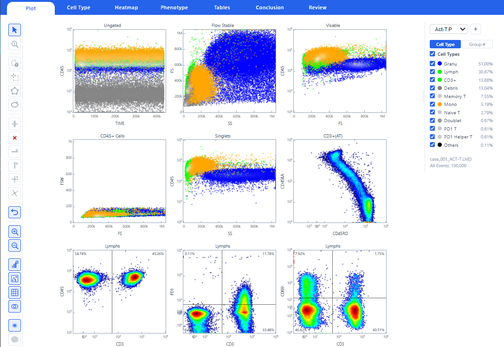
Task: Choose the rectangle gate tool
Action: pyautogui.click(x=14, y=77)
